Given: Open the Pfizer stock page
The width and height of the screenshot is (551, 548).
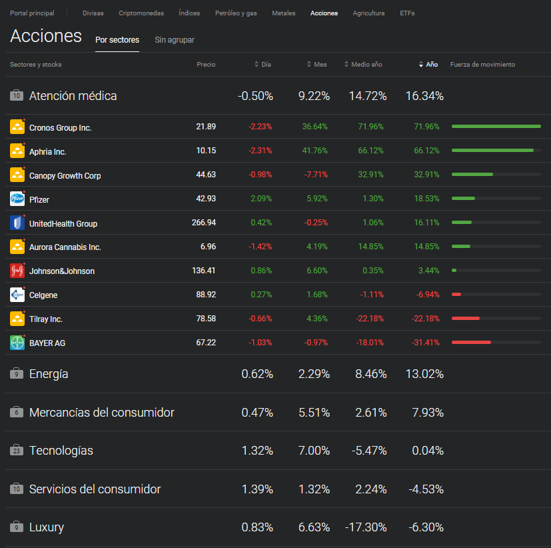Looking at the screenshot, I should pyautogui.click(x=39, y=199).
